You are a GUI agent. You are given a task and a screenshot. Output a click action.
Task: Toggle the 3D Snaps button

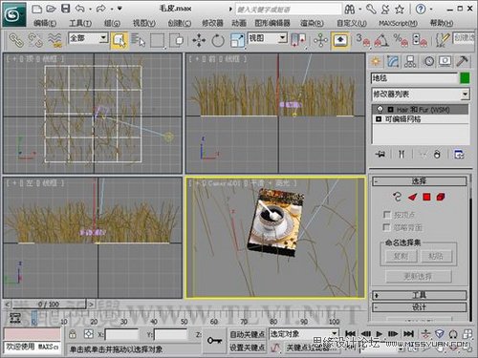coord(363,40)
